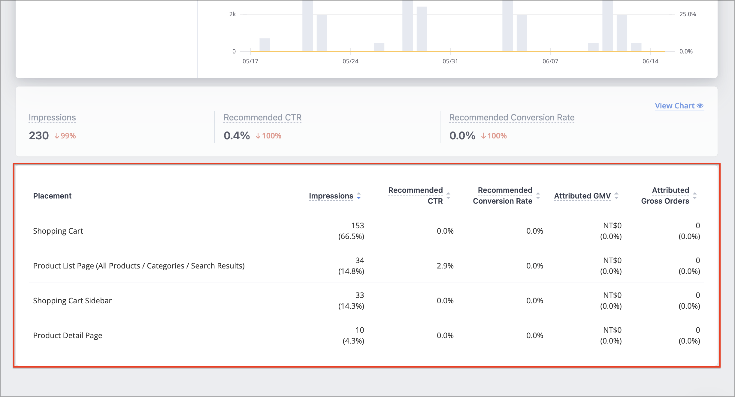
Task: Click the Attributed GMV sort arrows icon
Action: point(616,196)
